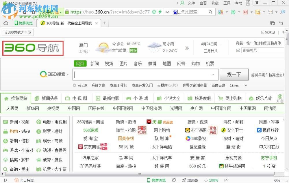The height and width of the screenshot is (183, 289).
Task: Open the 网购保镖 shield icon in toolbar
Action: point(233,12)
